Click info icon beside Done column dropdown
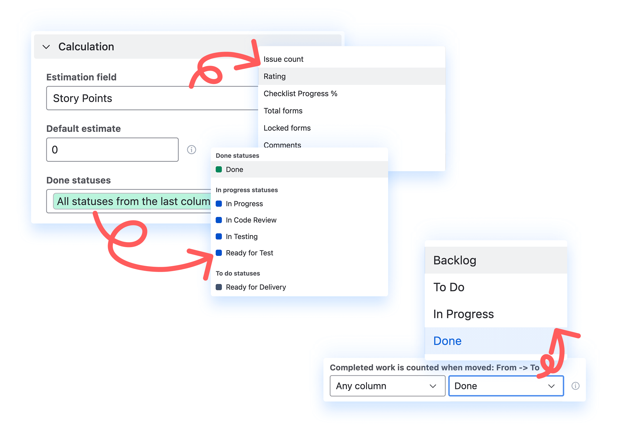617x432 pixels. [x=575, y=386]
